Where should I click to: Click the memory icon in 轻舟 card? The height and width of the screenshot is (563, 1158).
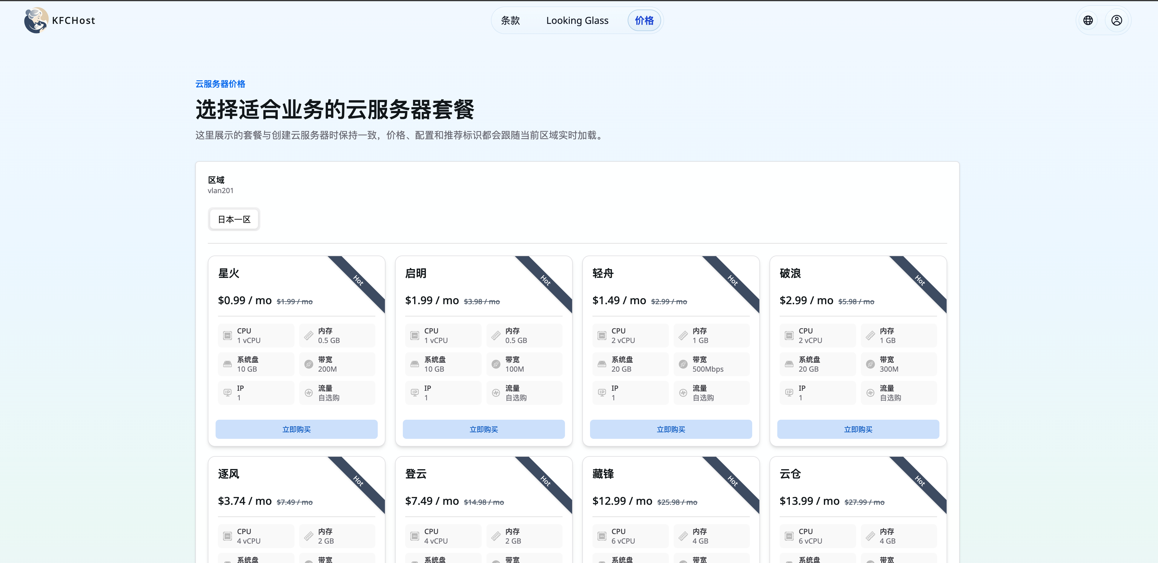(683, 336)
